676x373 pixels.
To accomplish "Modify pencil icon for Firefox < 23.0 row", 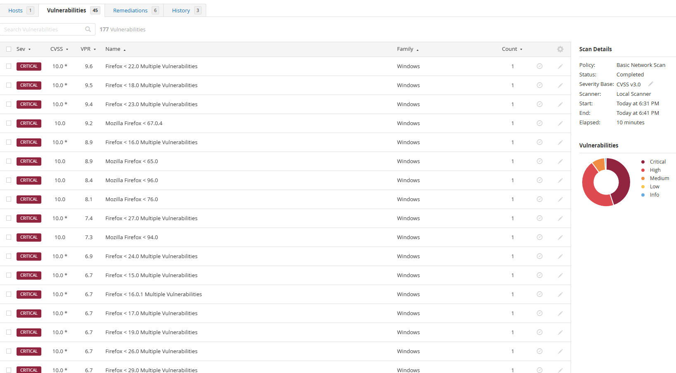I will 560,104.
